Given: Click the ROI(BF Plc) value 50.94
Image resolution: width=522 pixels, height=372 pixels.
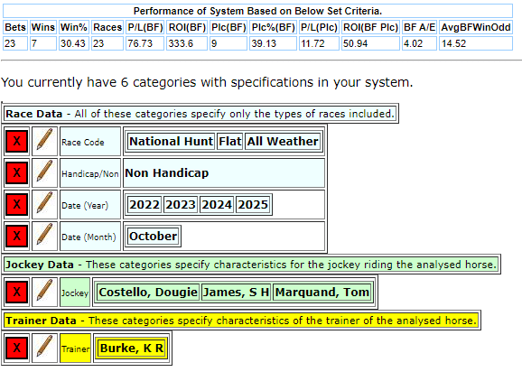Looking at the screenshot, I should [x=370, y=43].
